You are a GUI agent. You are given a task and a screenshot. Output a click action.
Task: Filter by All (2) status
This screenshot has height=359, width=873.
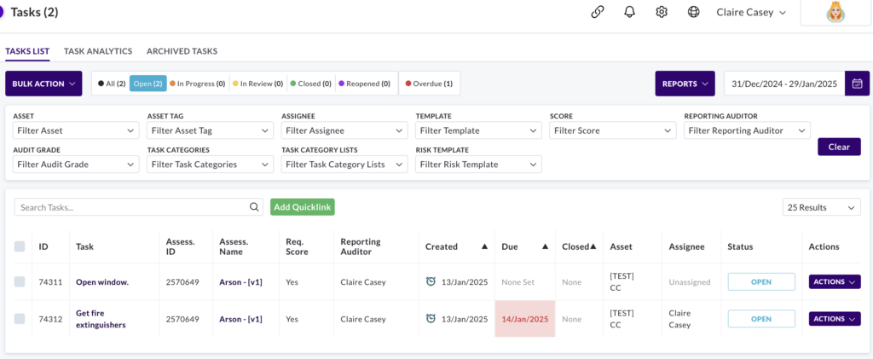pyautogui.click(x=112, y=84)
